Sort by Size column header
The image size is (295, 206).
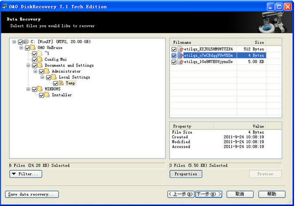251,43
